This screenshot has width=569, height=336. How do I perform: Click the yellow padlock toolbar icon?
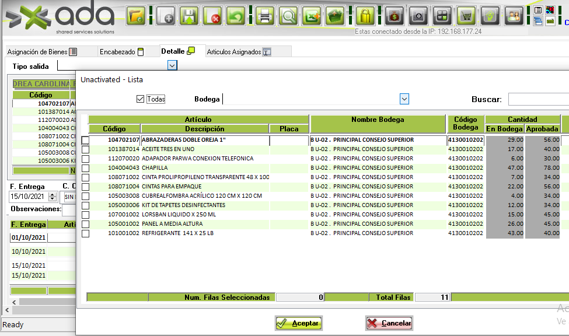[365, 16]
